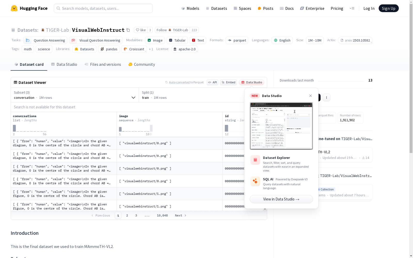Image resolution: width=413 pixels, height=258 pixels.
Task: Open the arxiv:2503.10582 paper tag
Action: [x=355, y=40]
